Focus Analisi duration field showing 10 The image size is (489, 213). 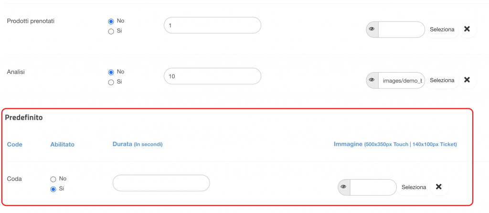(213, 76)
